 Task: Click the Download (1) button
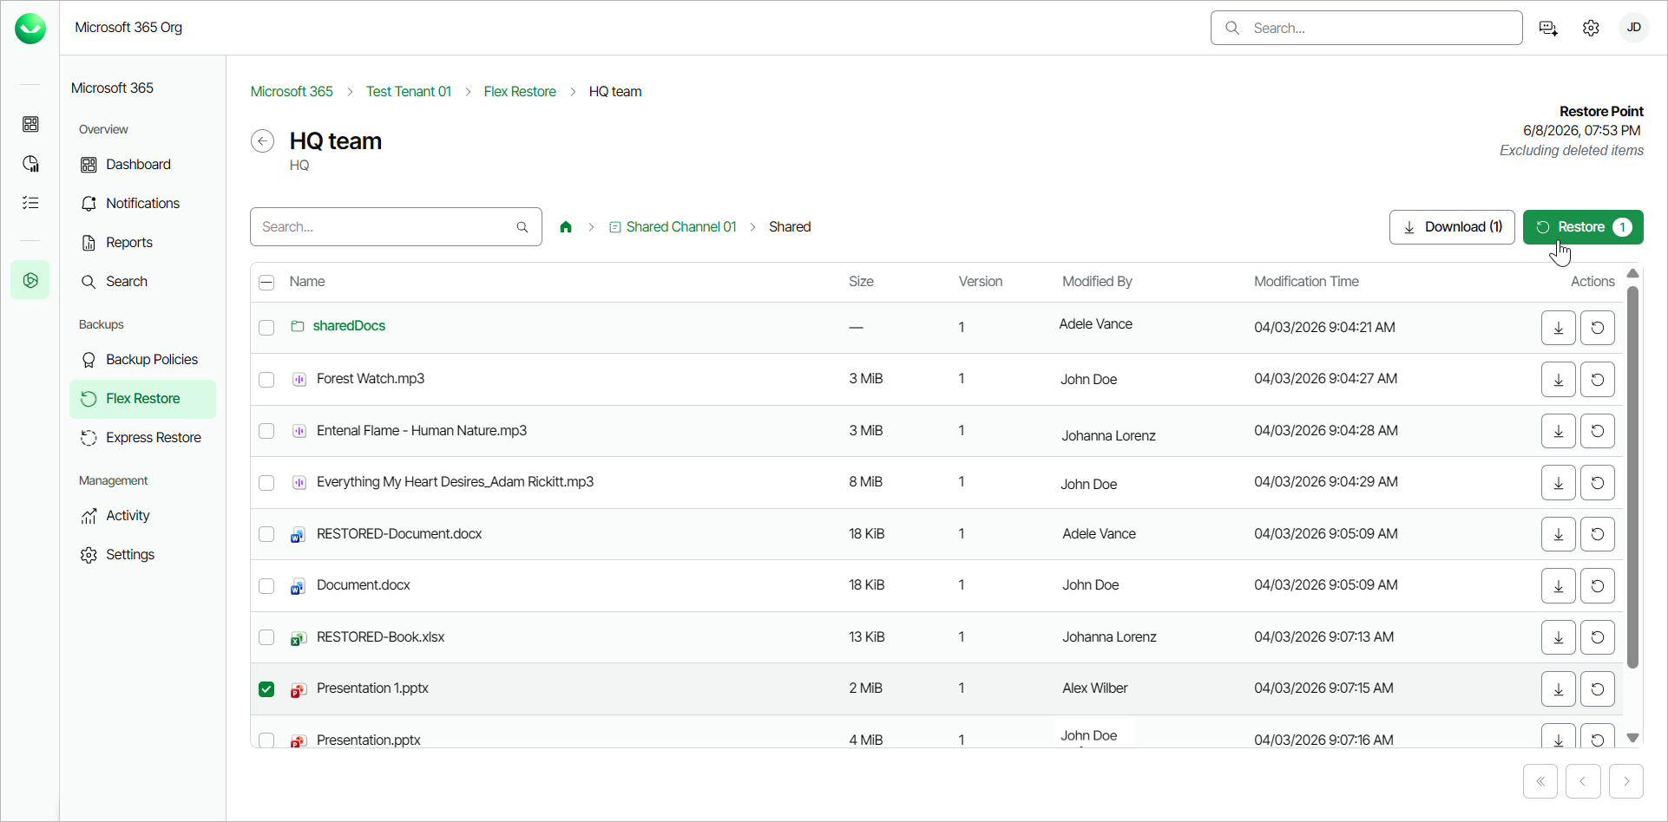click(1452, 227)
